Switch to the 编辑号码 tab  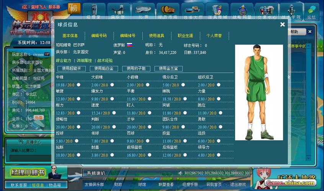pos(99,36)
